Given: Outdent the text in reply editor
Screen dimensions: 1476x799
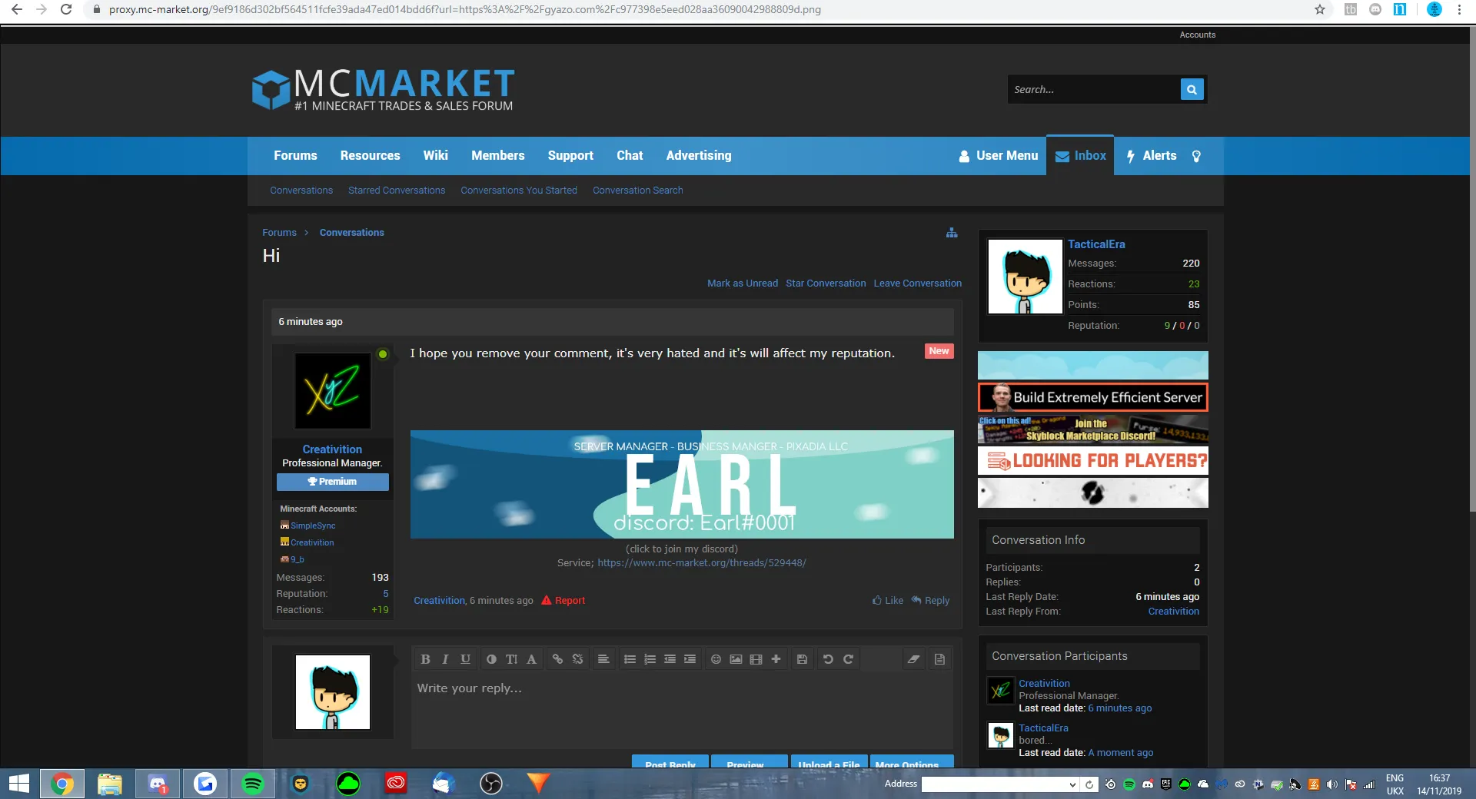Looking at the screenshot, I should click(670, 659).
